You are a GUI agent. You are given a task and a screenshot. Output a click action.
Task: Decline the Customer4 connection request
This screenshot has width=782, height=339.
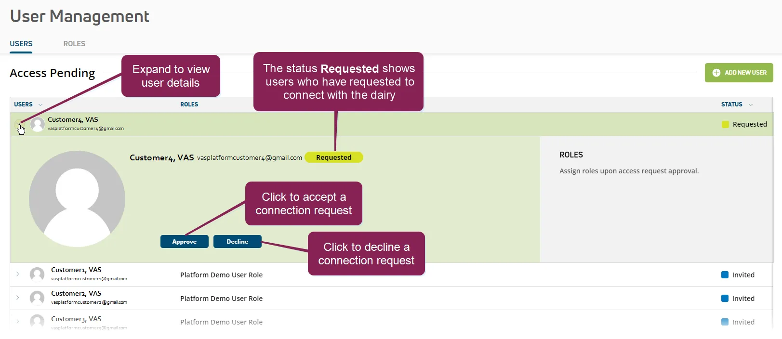[238, 242]
